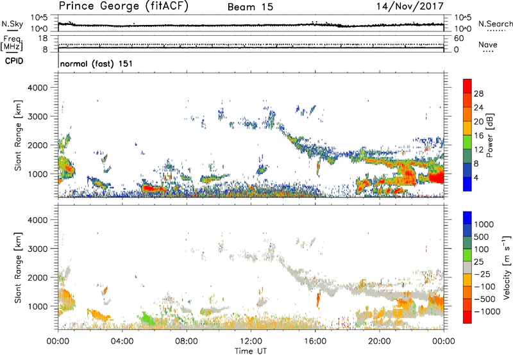
Task: Click "3000" range tick in velocity panel
Action: [38, 249]
